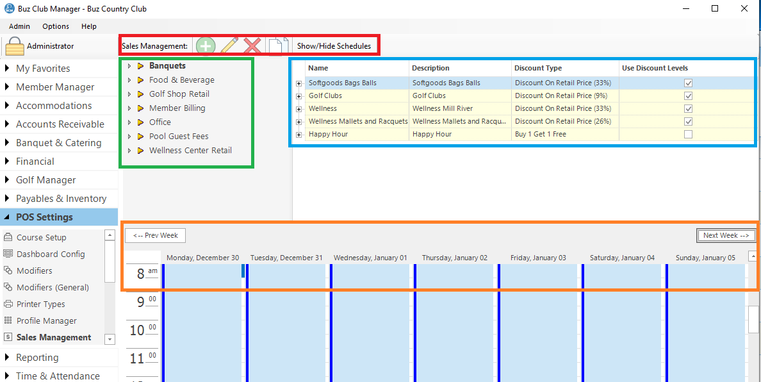The width and height of the screenshot is (761, 382).
Task: Click the red X Delete icon
Action: click(x=252, y=46)
